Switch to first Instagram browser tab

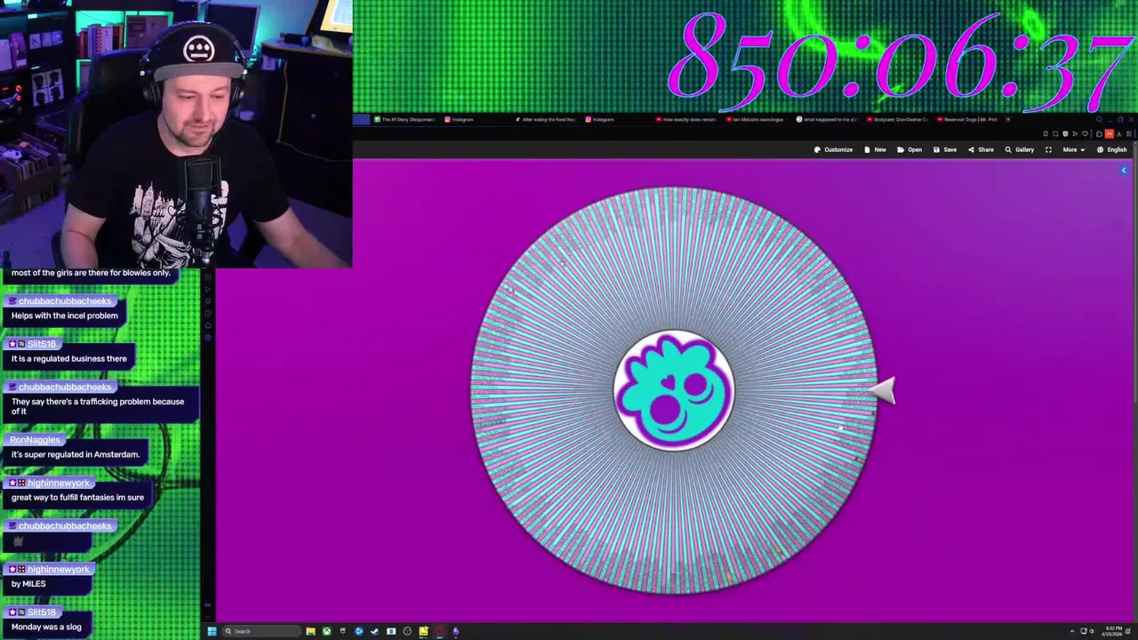click(459, 119)
